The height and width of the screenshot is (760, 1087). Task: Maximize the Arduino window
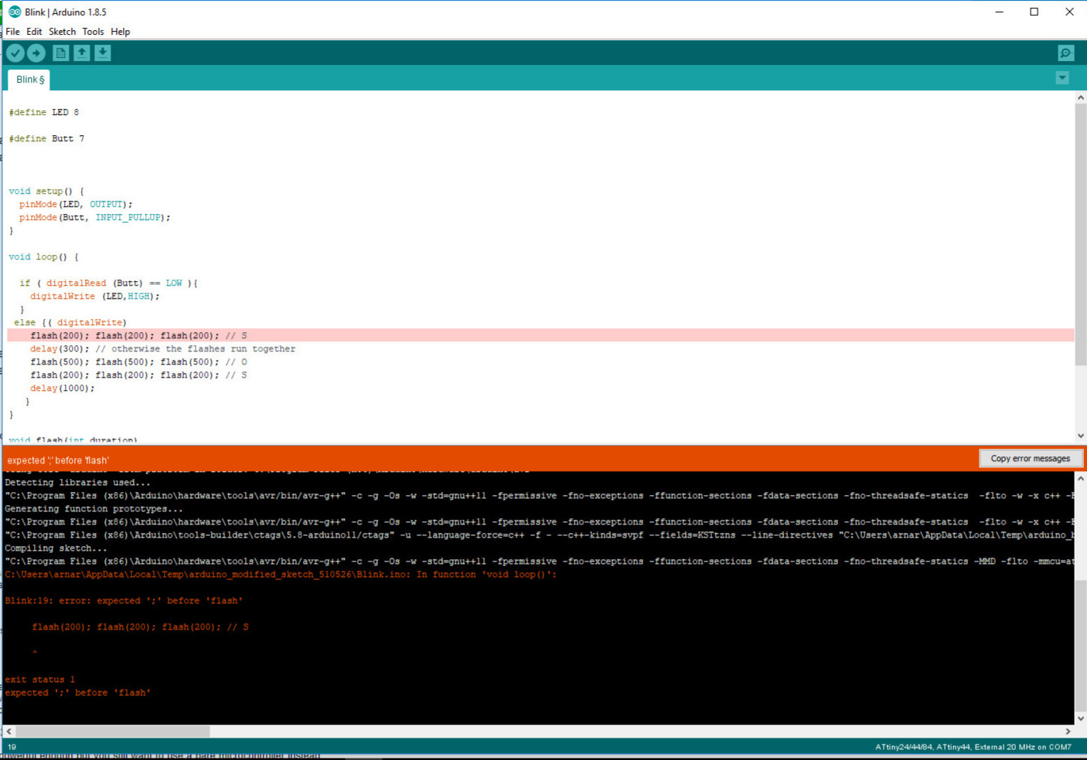click(1034, 12)
